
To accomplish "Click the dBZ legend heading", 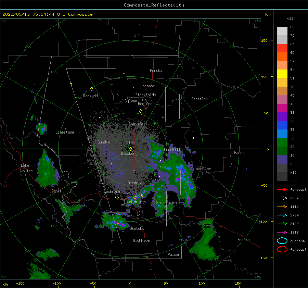I will tap(290, 18).
